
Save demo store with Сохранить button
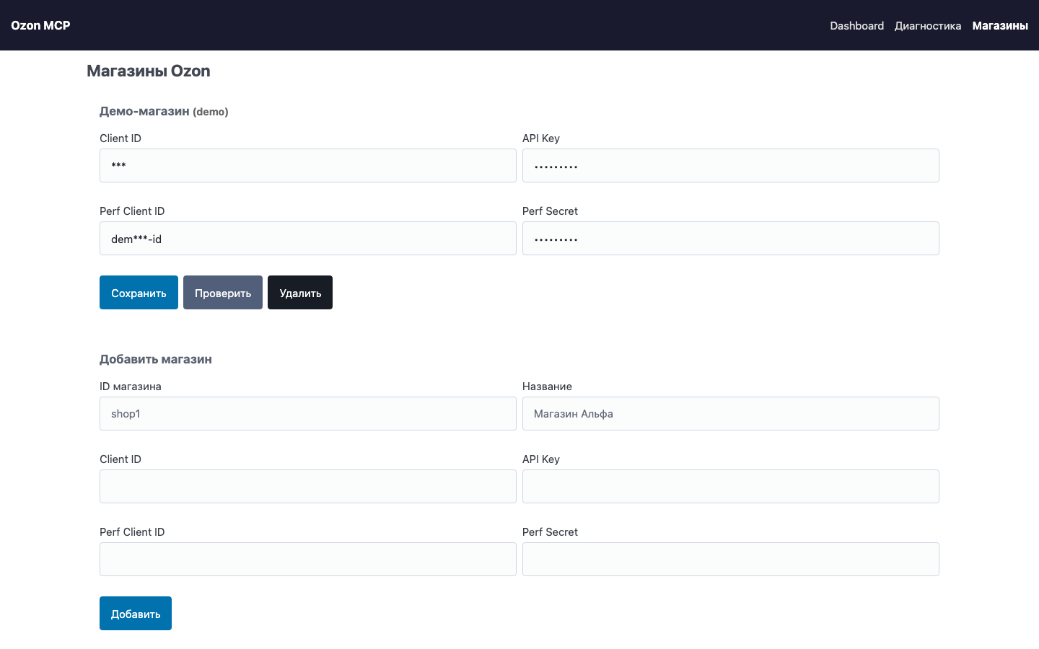[139, 293]
